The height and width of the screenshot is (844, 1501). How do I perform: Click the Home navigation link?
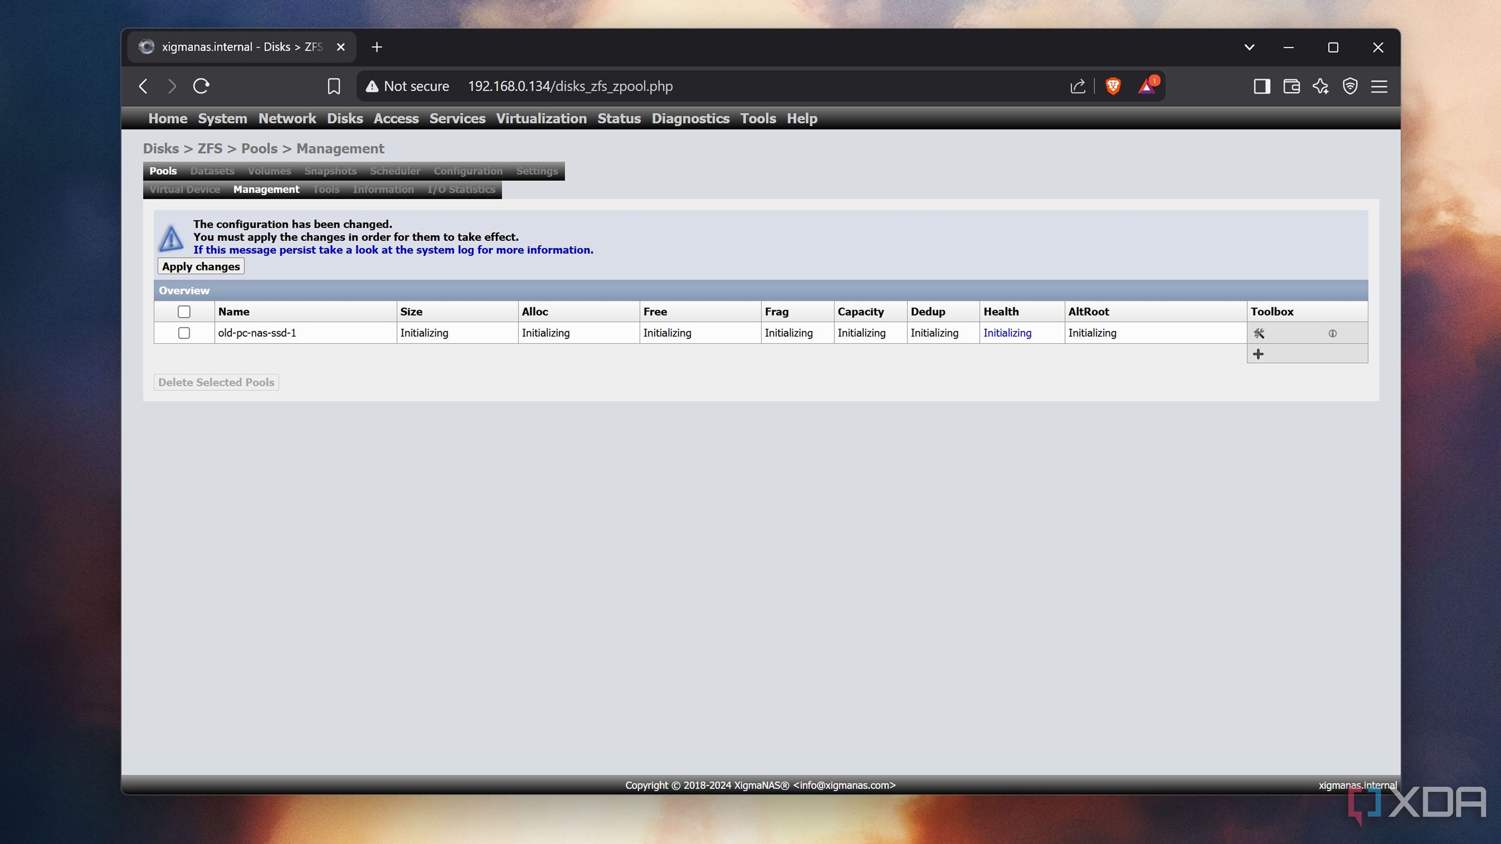[168, 118]
